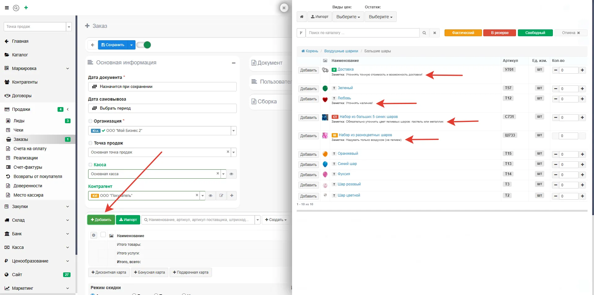Image resolution: width=594 pixels, height=295 pixels.
Task: Clear catalog search with the X icon
Action: (x=434, y=33)
